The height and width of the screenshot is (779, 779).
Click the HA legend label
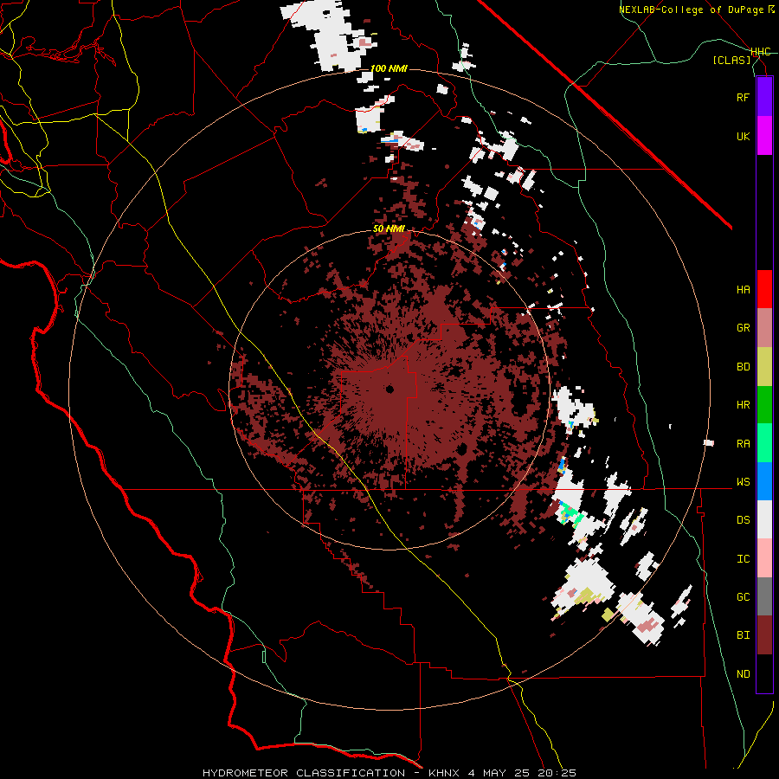pos(743,289)
